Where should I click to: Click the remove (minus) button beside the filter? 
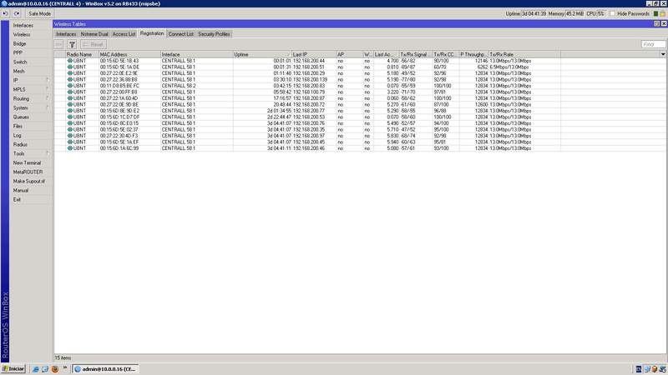(x=58, y=44)
